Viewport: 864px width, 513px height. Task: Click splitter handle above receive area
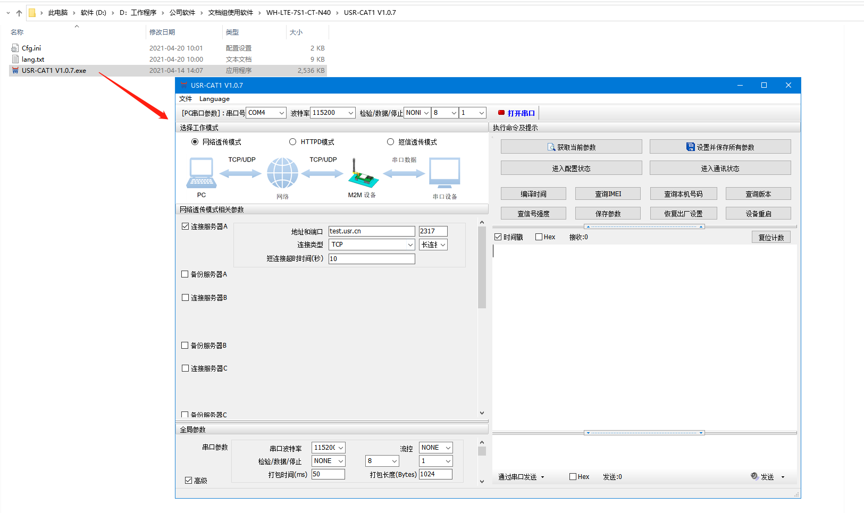644,226
